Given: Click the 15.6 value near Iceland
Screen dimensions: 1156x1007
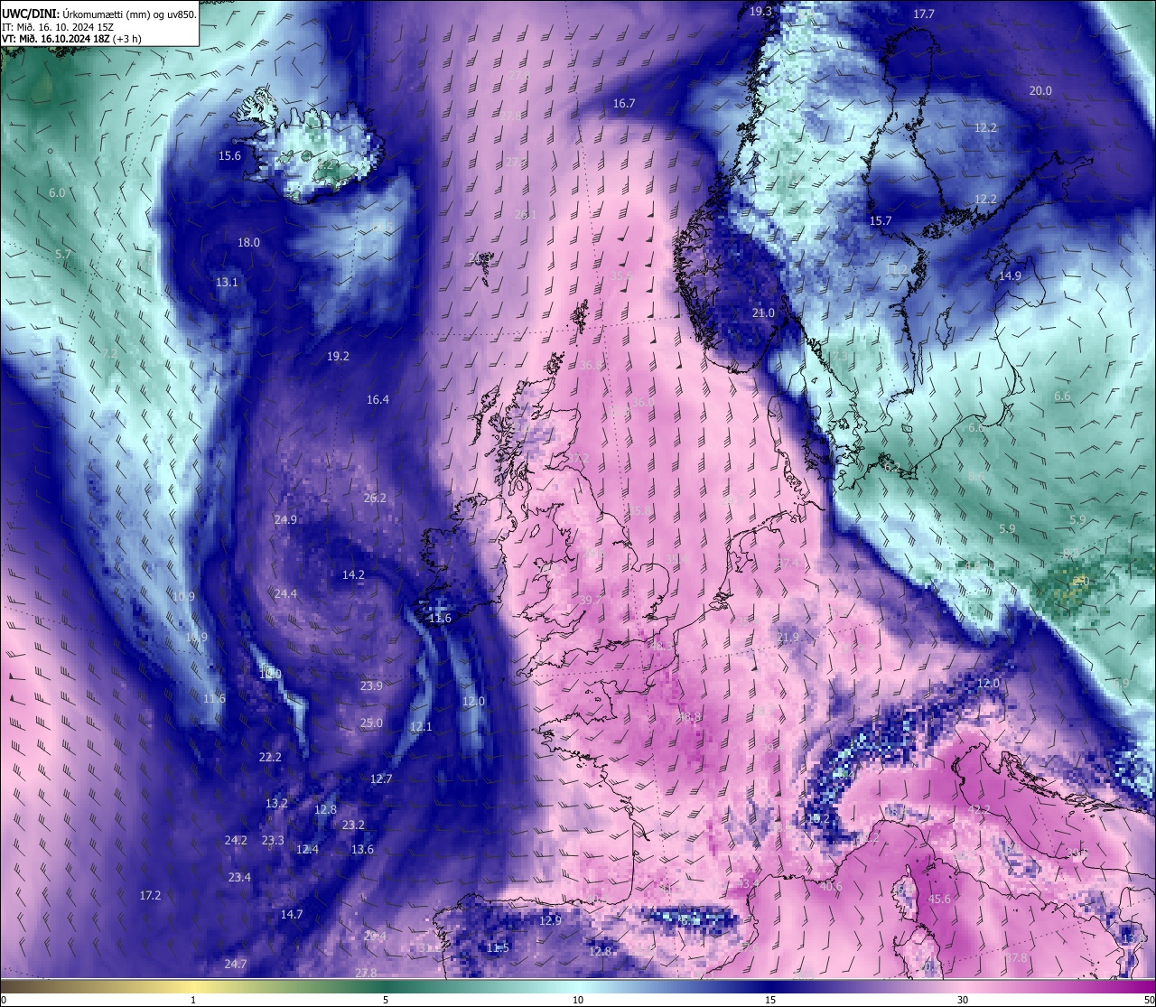Looking at the screenshot, I should point(230,155).
